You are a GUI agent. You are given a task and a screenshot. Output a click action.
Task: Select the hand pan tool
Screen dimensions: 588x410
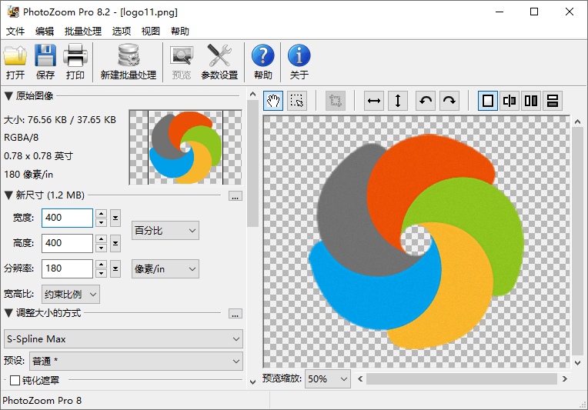[x=273, y=101]
